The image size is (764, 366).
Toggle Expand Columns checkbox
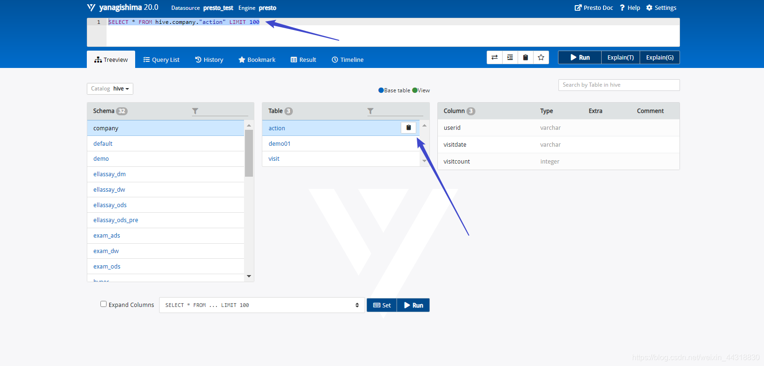point(103,304)
